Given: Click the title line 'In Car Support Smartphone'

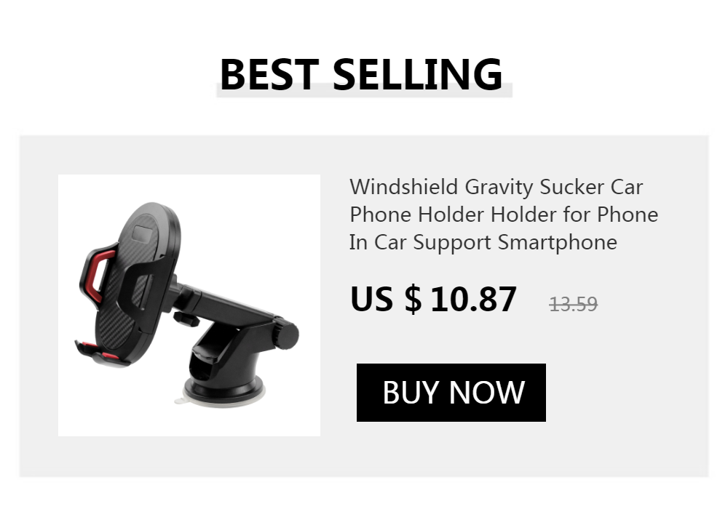Looking at the screenshot, I should click(483, 242).
